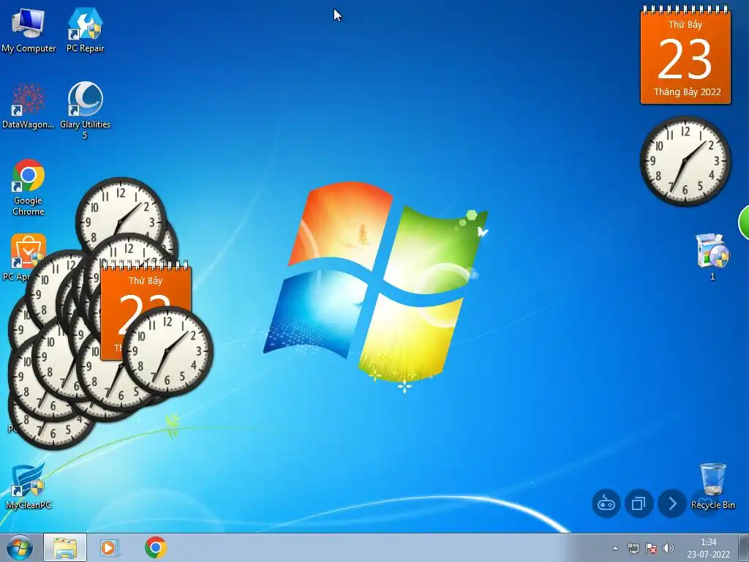Open the volume speaker tray icon

pyautogui.click(x=669, y=548)
